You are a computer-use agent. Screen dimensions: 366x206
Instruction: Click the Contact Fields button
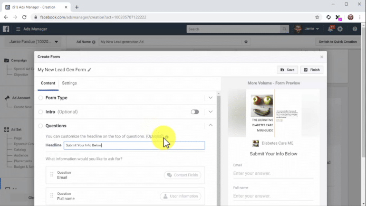(182, 175)
